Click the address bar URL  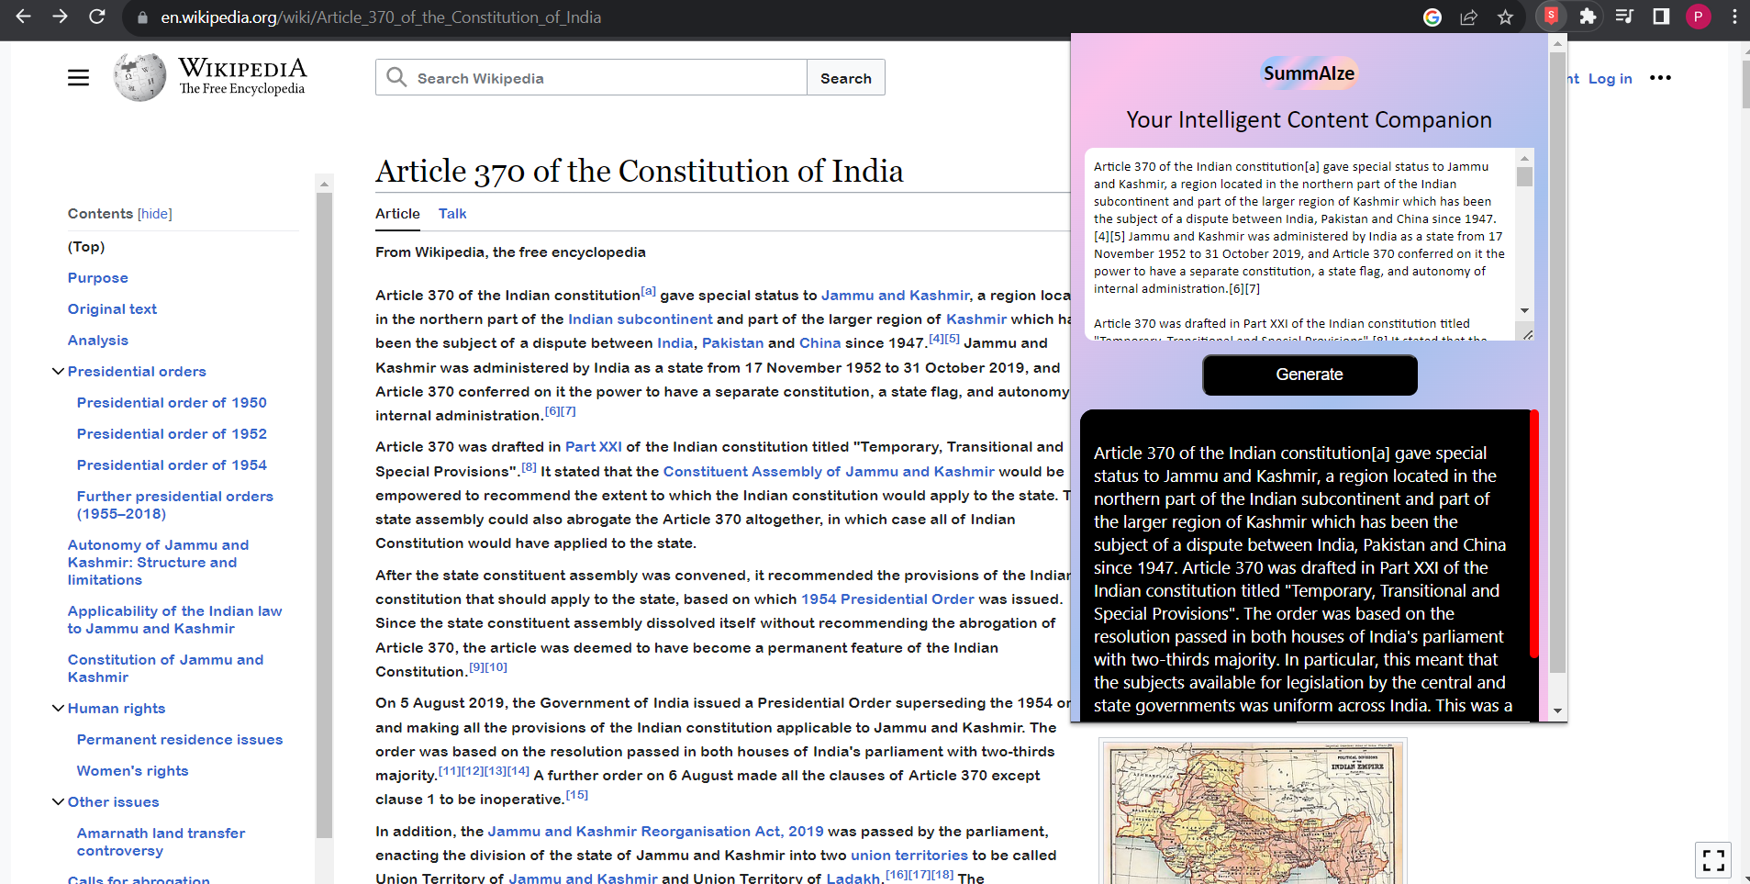[381, 17]
